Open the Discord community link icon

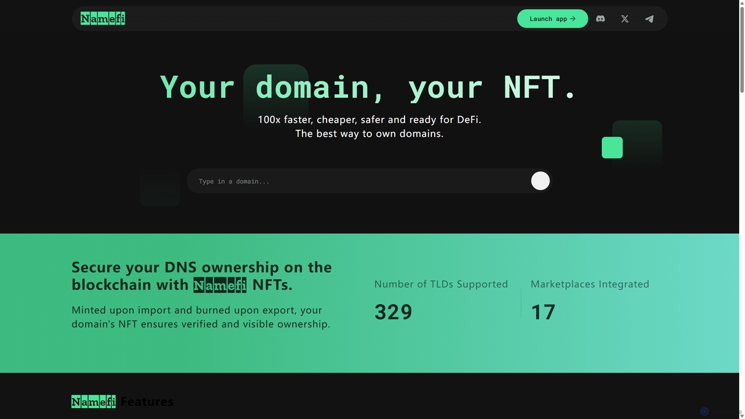coord(601,19)
